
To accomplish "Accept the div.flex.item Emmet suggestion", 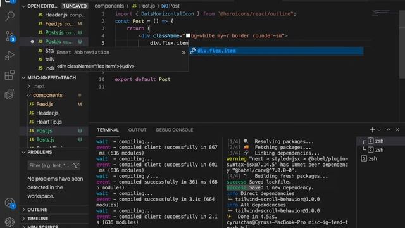I will tap(276, 51).
